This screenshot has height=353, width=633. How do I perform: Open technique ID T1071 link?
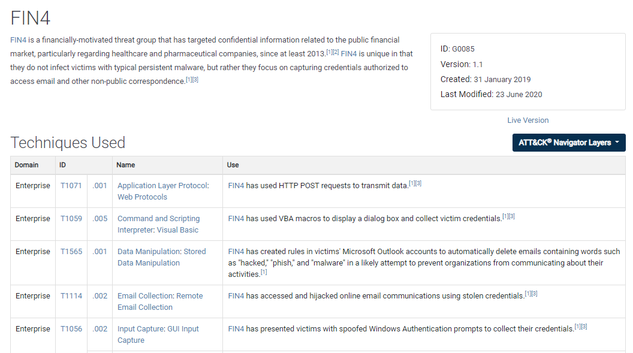coord(71,186)
